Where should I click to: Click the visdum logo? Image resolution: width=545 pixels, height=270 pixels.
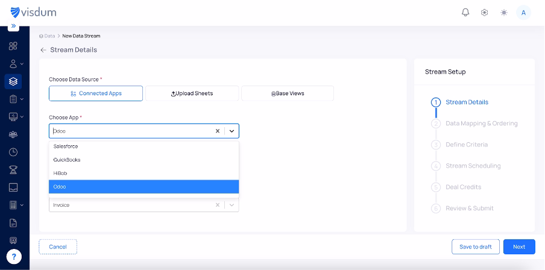pyautogui.click(x=33, y=13)
